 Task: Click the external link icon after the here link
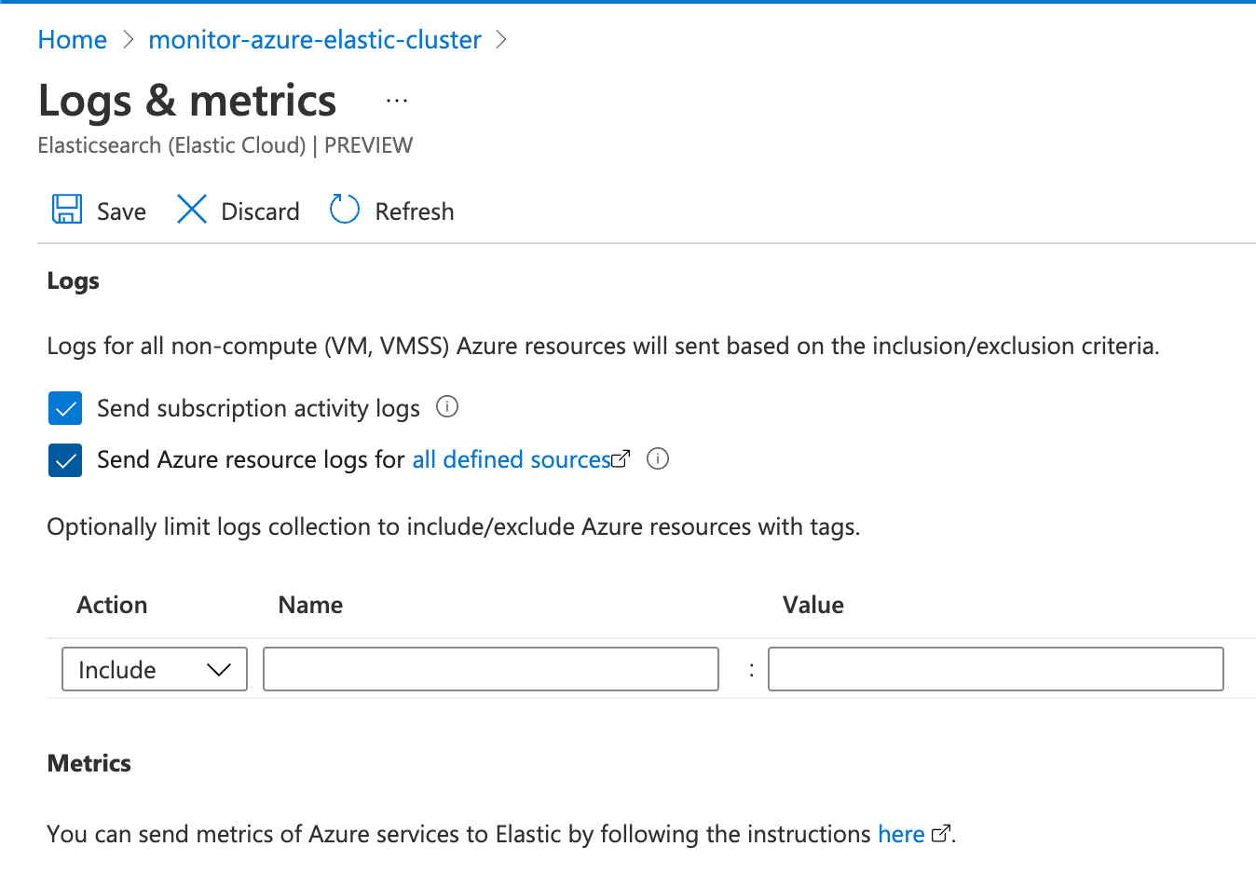(x=941, y=833)
